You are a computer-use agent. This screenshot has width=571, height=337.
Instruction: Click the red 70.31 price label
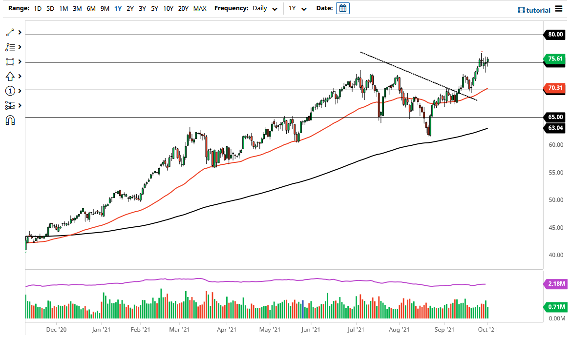point(554,88)
